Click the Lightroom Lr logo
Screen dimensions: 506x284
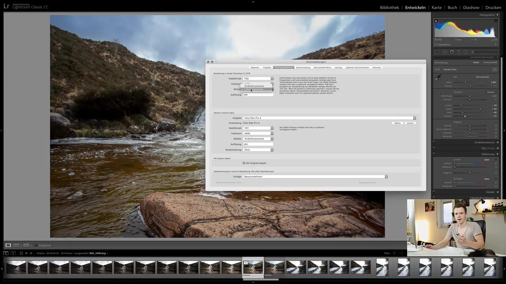coord(7,6)
